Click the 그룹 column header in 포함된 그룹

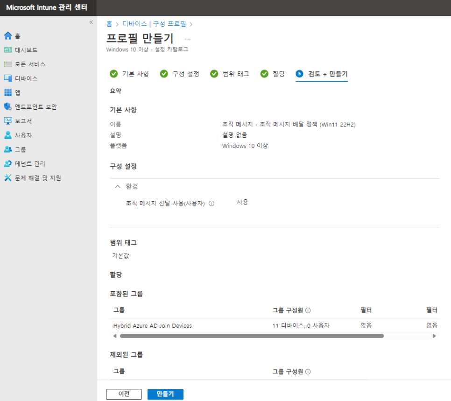coord(119,310)
